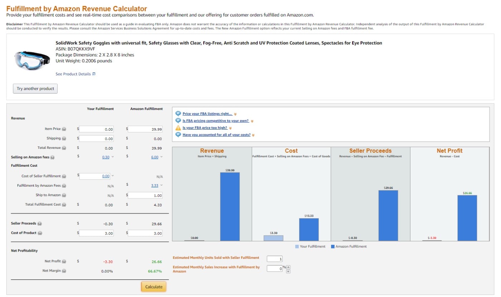Click the Selling on Amazon fees help icon

[53, 157]
